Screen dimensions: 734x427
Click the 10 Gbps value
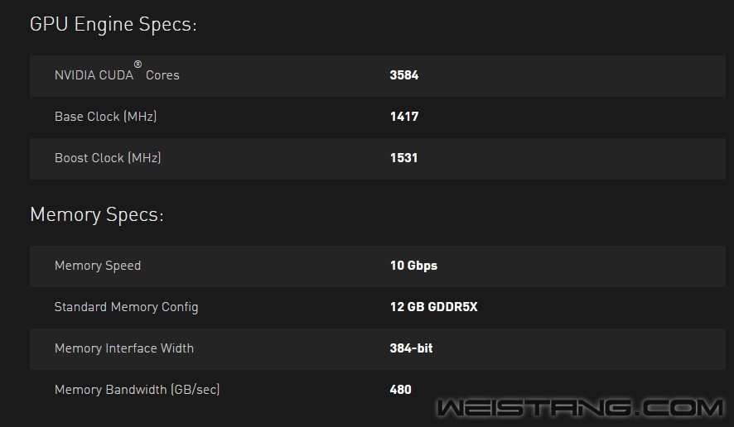[x=413, y=266]
